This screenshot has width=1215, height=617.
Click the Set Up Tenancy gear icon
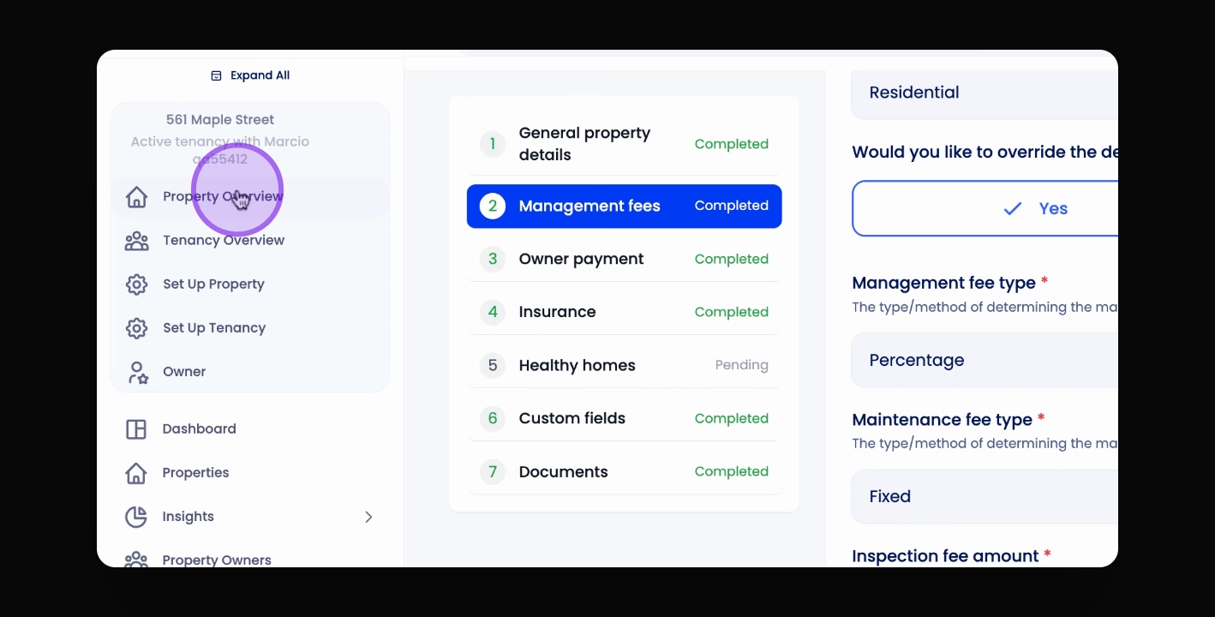[x=136, y=328]
